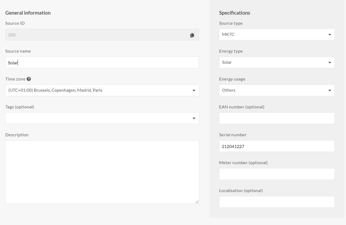Click the Time zone dropdown arrow

tap(194, 90)
